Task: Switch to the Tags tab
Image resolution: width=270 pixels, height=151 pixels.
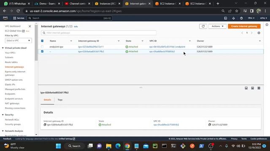Action: point(60,100)
